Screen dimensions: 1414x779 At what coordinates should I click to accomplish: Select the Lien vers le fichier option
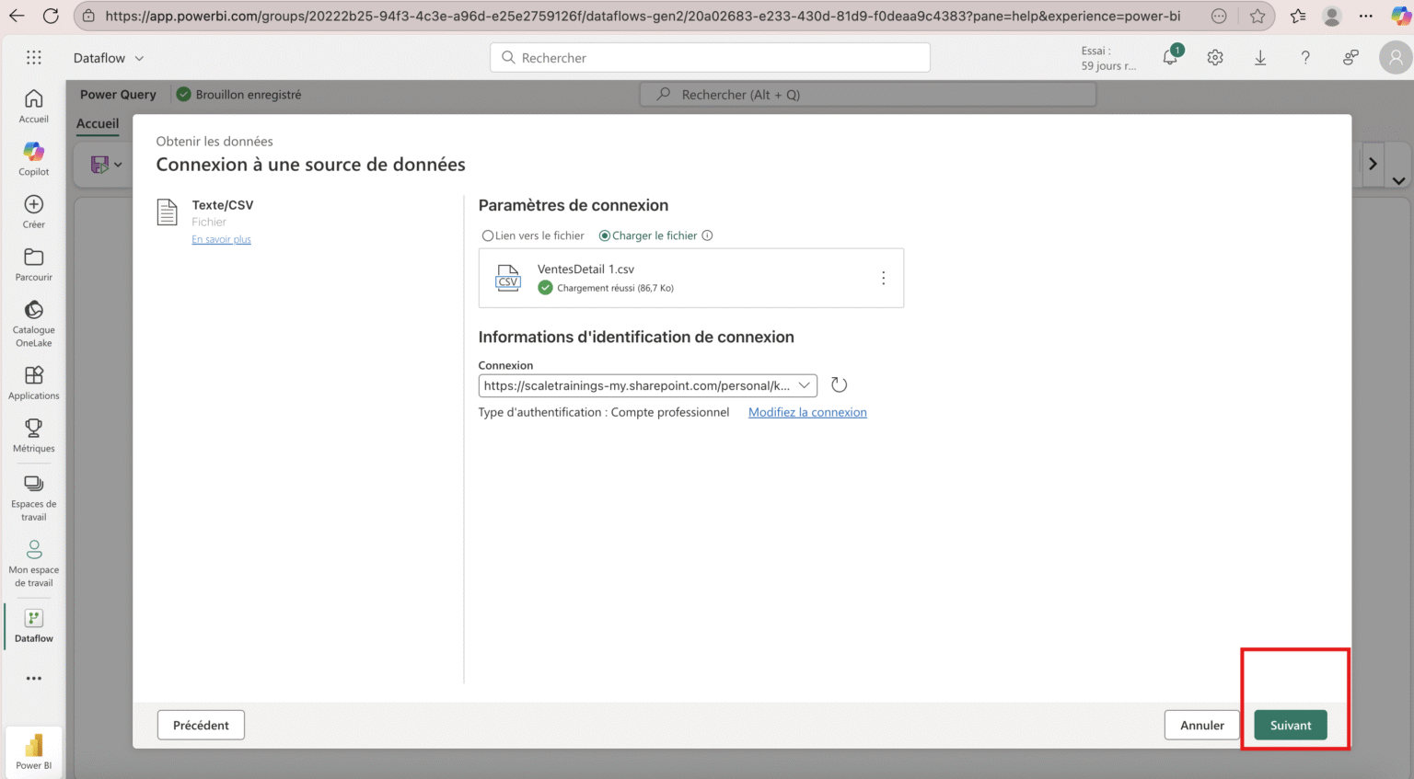(x=487, y=235)
